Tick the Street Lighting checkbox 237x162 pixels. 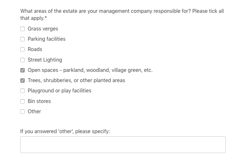coord(22,60)
